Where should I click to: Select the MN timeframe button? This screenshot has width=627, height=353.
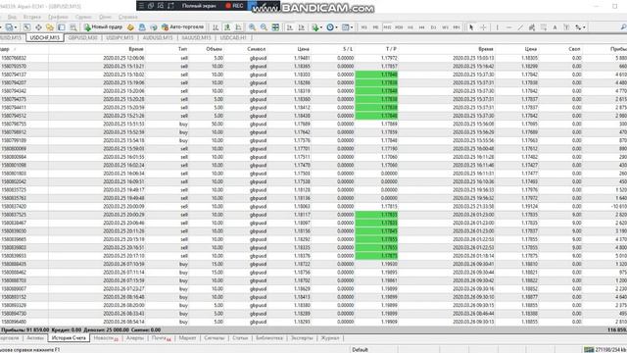457,27
